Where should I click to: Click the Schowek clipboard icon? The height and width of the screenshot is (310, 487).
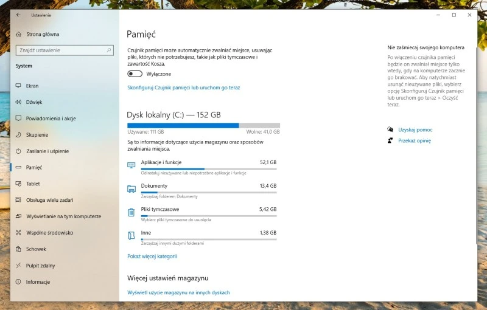click(x=18, y=249)
